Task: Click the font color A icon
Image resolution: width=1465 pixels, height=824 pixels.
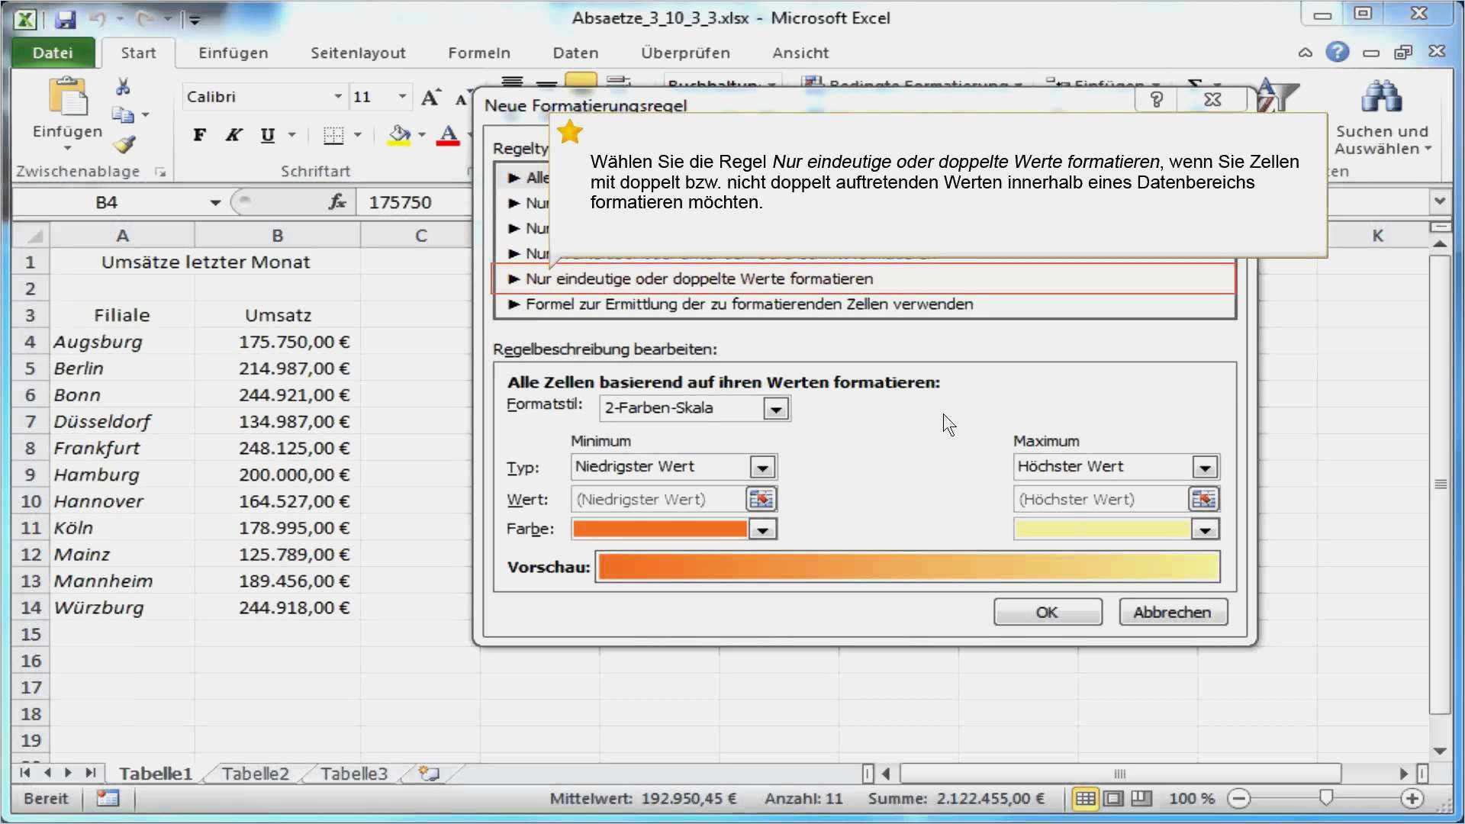Action: 449,136
